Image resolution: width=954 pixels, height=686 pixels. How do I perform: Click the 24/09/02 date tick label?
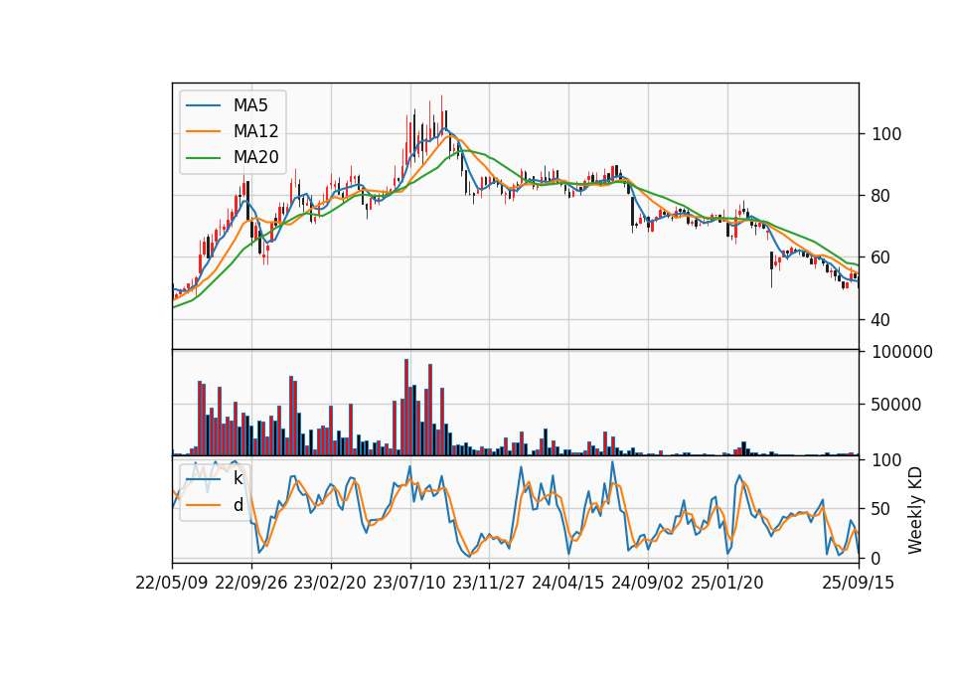(x=647, y=583)
